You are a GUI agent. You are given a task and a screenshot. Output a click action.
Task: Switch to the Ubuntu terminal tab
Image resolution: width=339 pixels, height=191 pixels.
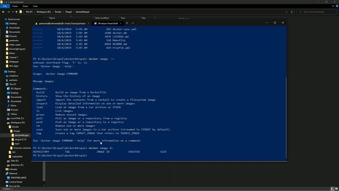point(62,23)
